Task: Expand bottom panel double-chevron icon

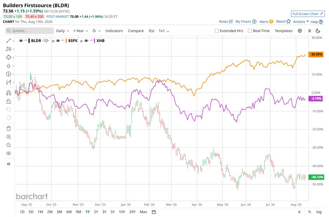Action: 299,212
